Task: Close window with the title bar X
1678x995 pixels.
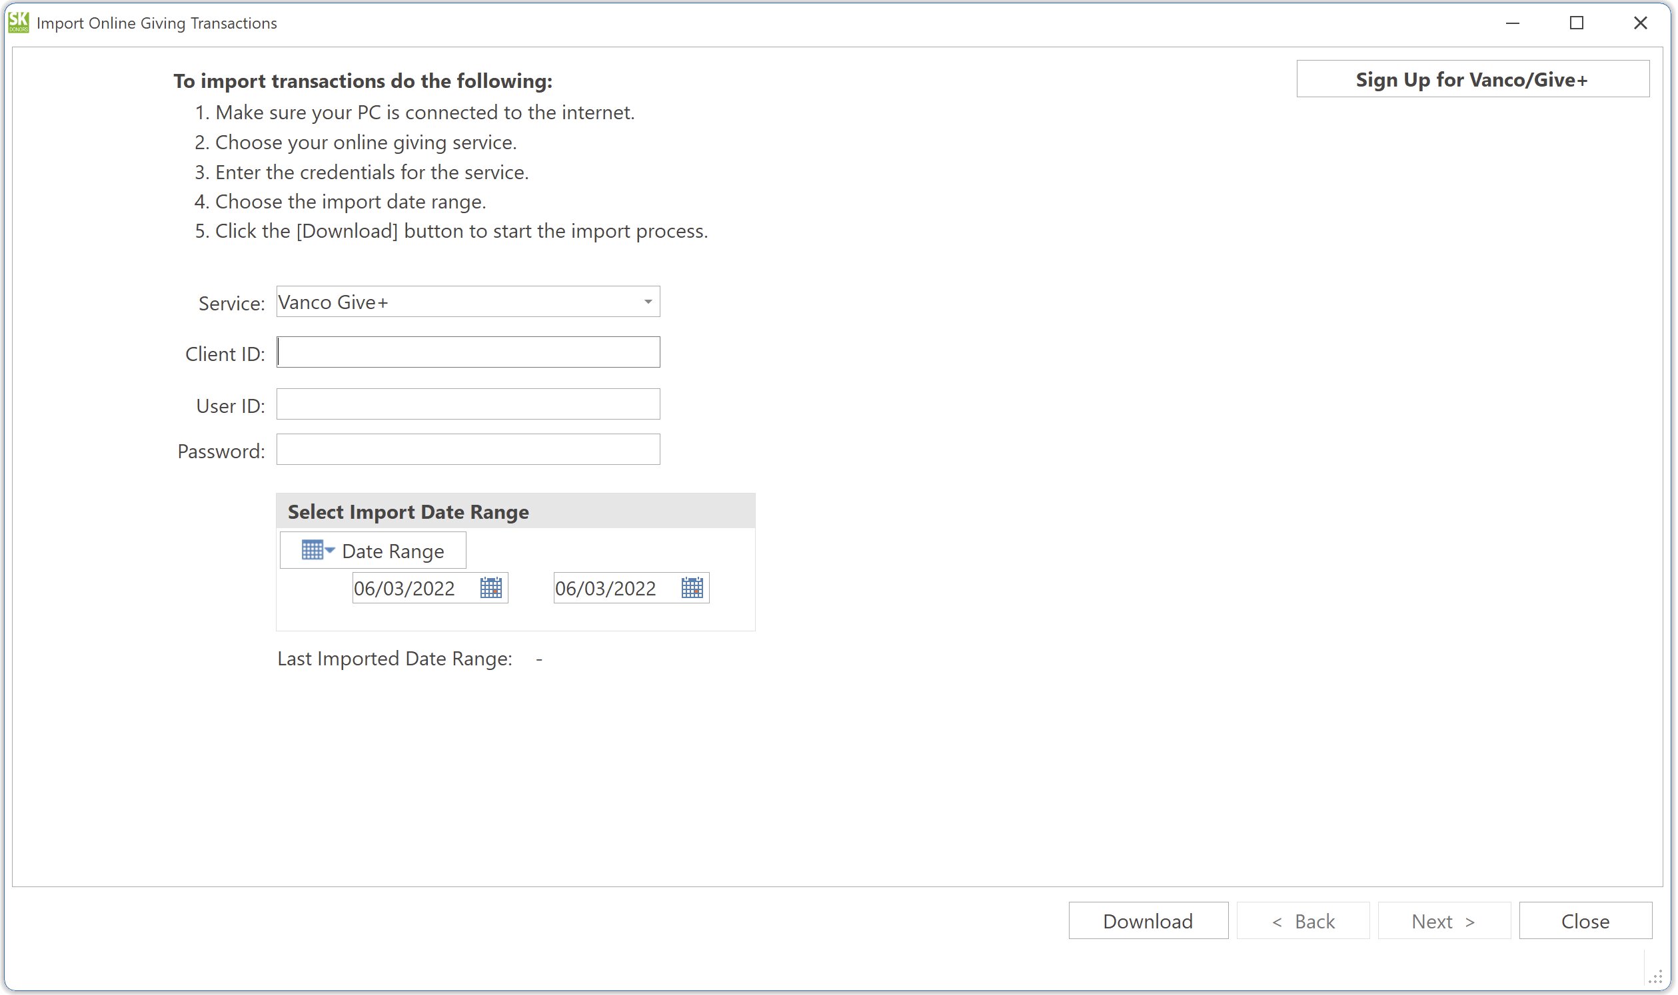Action: click(1640, 23)
